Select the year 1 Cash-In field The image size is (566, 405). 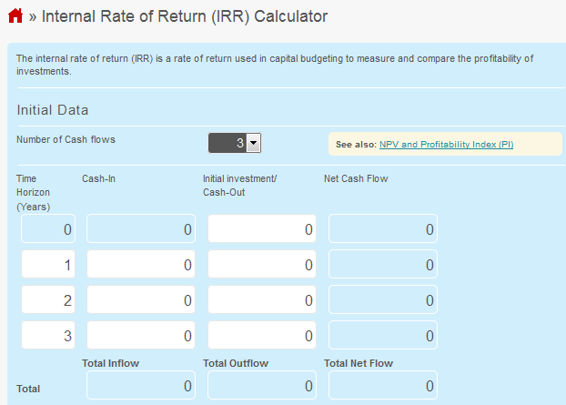point(141,264)
